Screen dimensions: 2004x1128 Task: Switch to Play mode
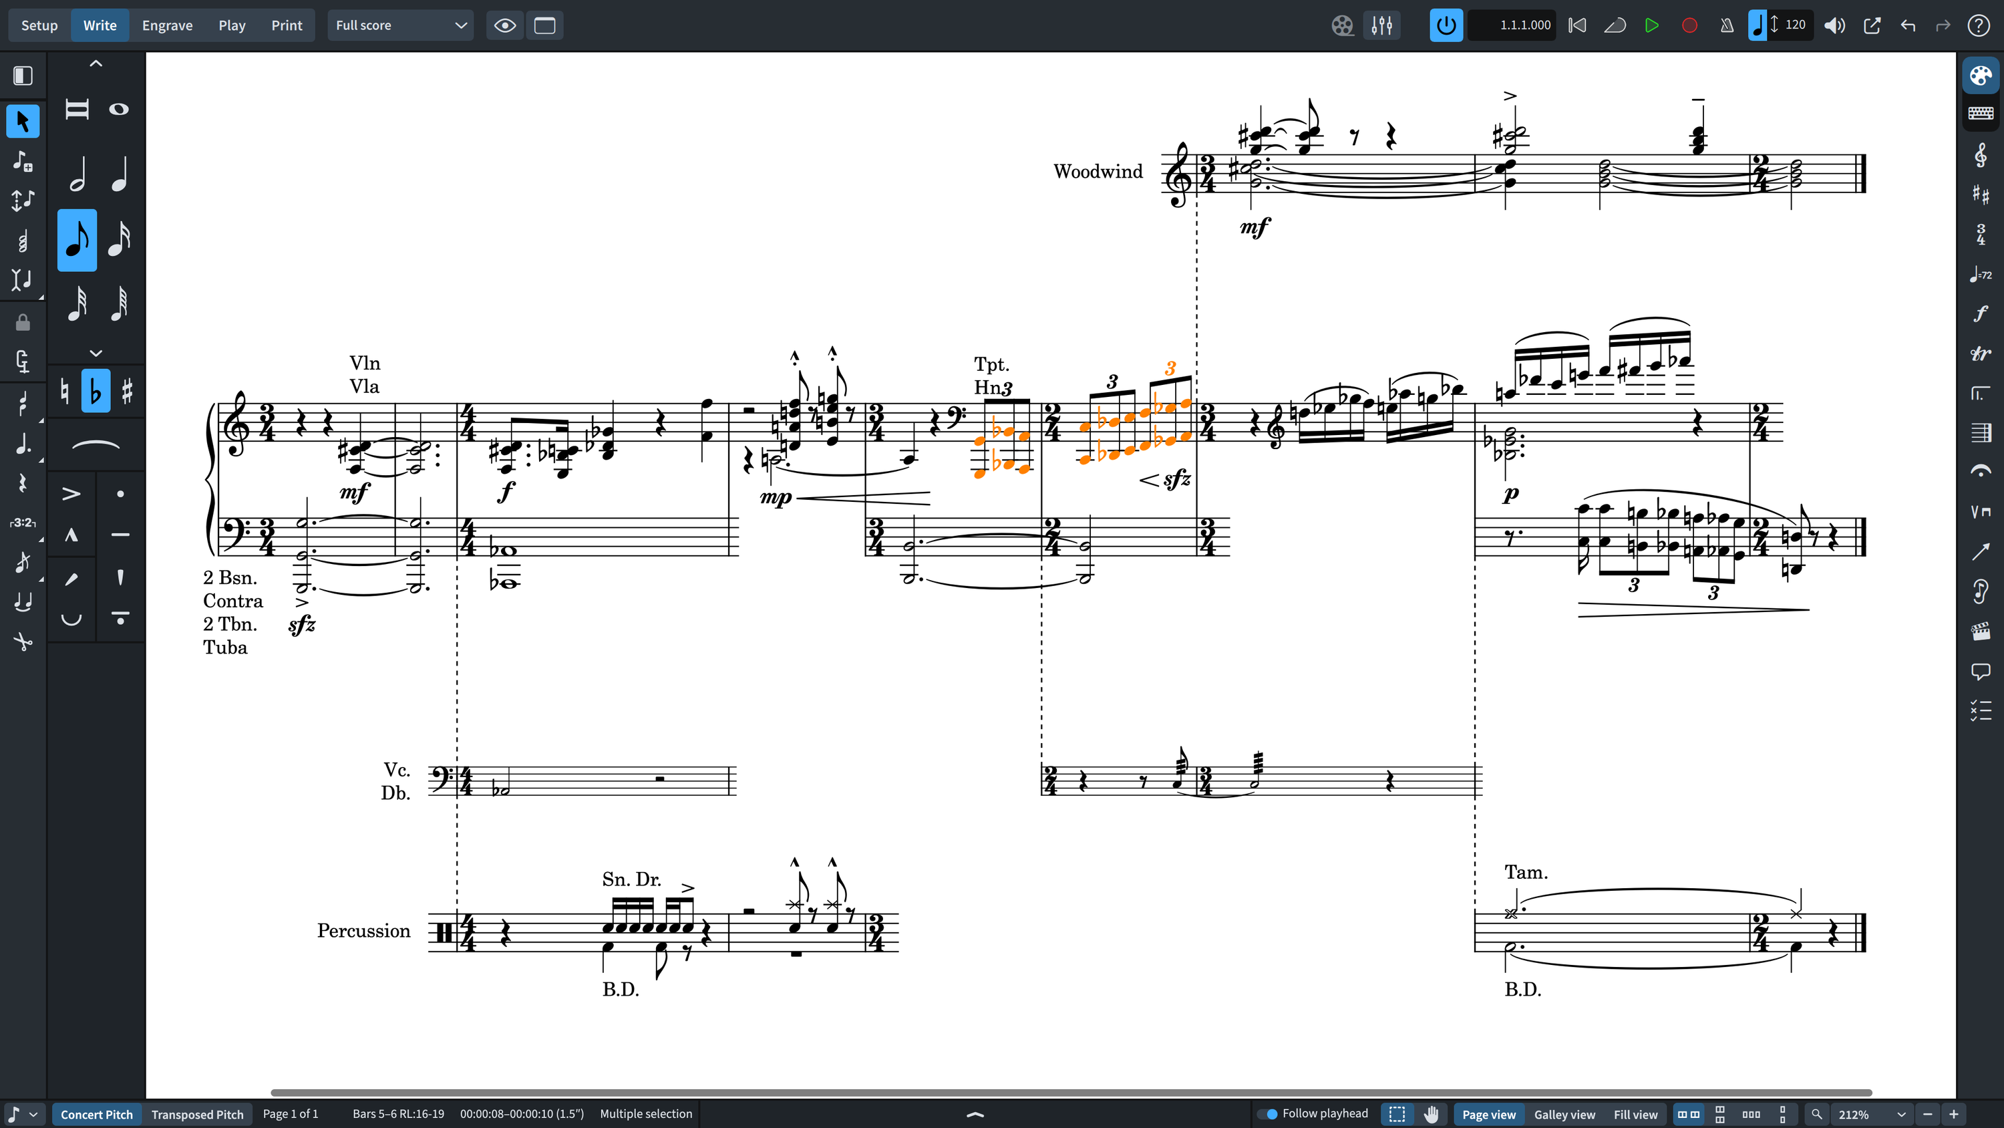[x=231, y=25]
